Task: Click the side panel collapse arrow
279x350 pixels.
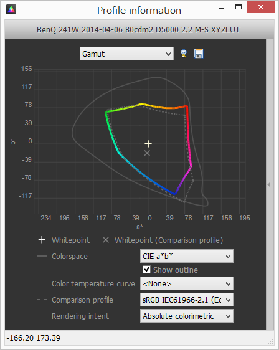Action: pos(268,184)
